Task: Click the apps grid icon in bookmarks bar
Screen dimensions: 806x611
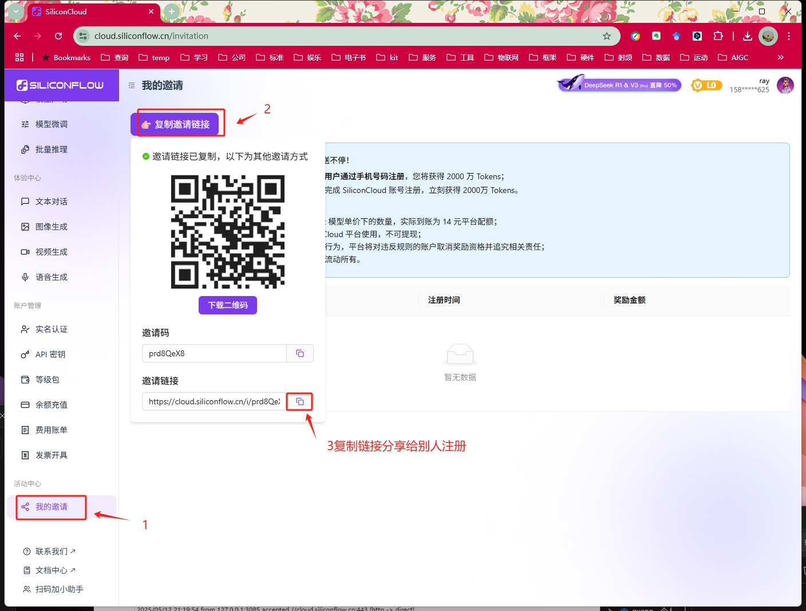Action: click(x=19, y=57)
